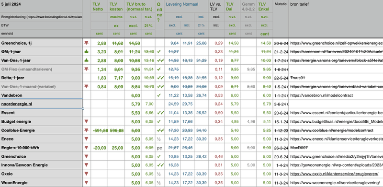383x187 pixels.
Task: Click the red down triangle in the Oxxio row
Action: 86,174
